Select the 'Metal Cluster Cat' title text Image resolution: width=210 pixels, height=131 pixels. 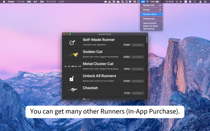98,64
